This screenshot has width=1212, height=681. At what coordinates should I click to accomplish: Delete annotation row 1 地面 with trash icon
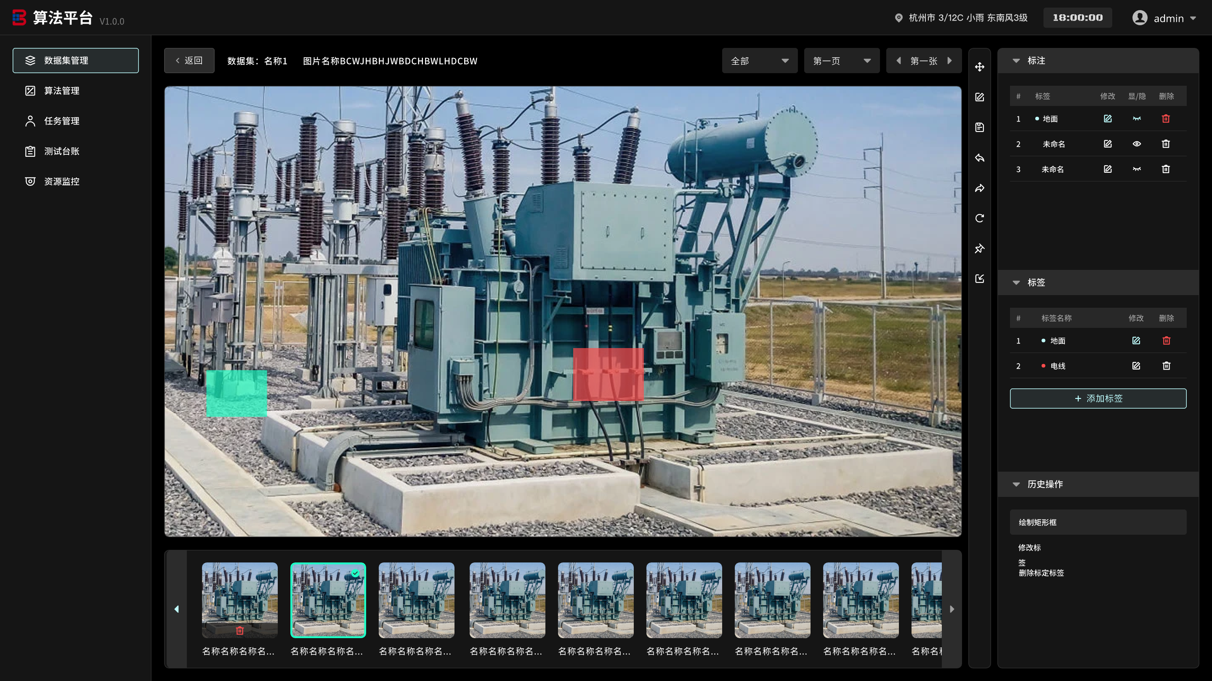1165,119
